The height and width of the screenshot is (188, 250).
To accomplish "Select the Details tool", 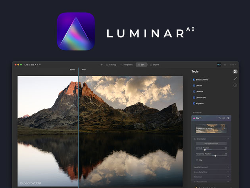I will 199,85.
